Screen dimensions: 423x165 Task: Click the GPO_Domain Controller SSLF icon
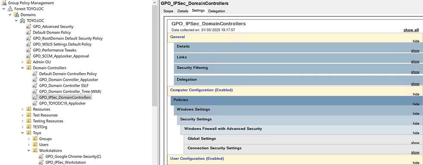[35, 86]
